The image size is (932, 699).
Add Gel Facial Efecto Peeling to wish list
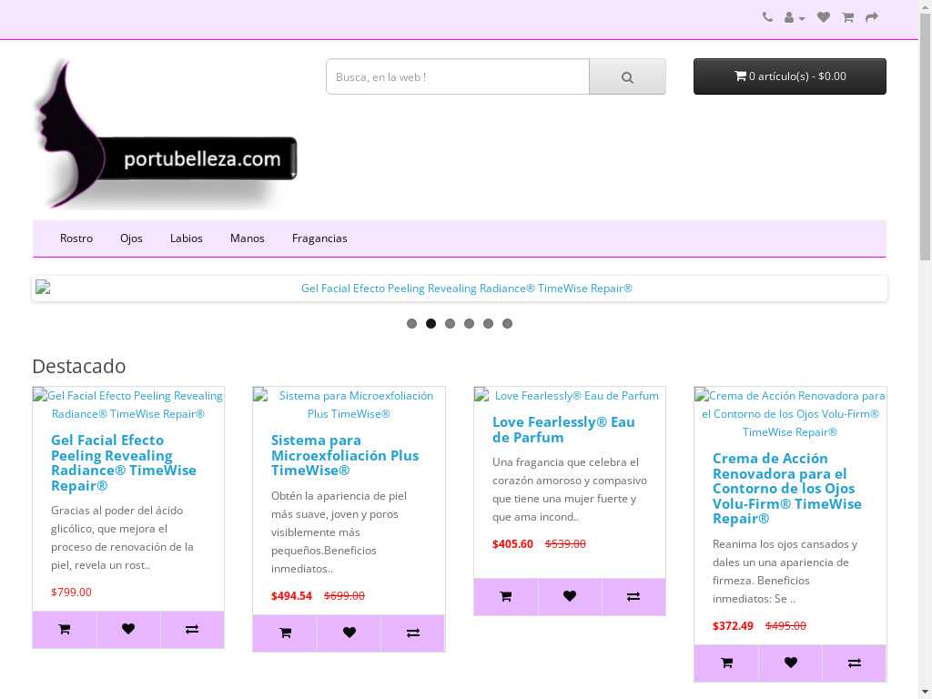point(128,630)
